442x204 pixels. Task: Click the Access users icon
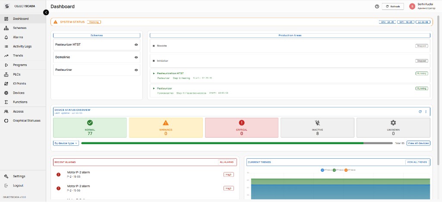coord(6,112)
